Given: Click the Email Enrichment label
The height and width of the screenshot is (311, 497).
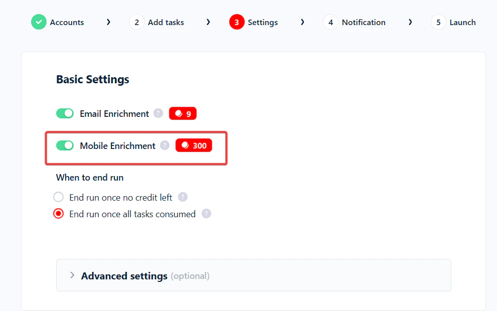Looking at the screenshot, I should coord(114,114).
